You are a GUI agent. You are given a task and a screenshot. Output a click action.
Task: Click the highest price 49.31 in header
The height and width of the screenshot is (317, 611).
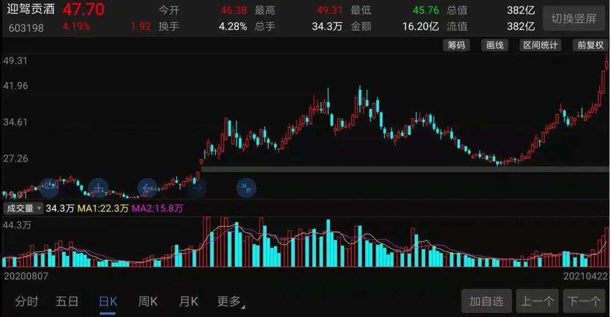tap(330, 10)
